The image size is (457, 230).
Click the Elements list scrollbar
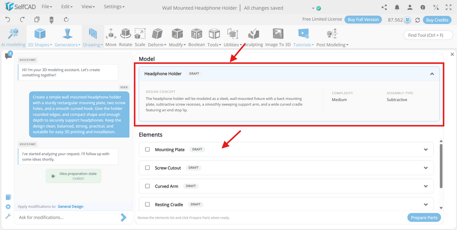tap(441, 166)
